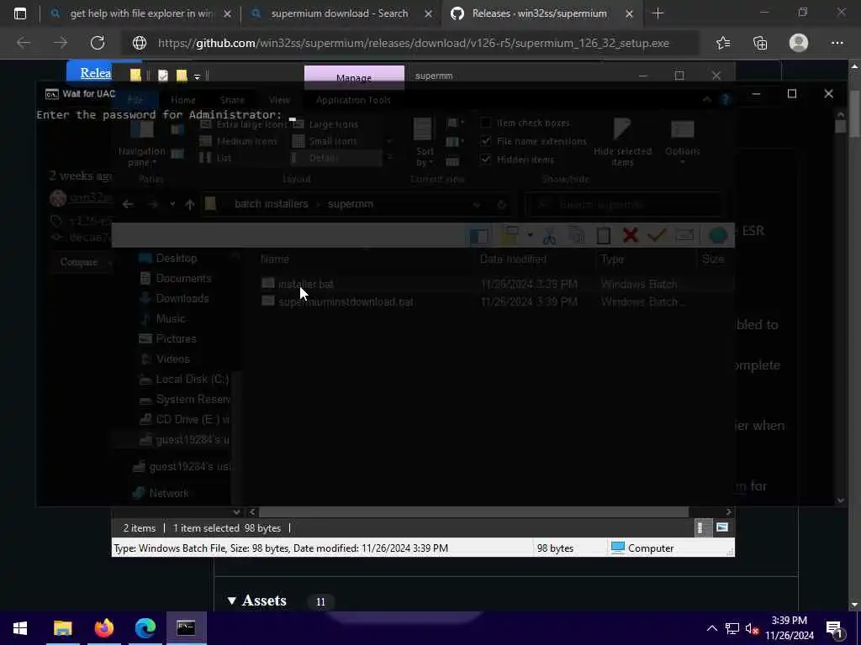Switch Explorer to large thumbnails status bar toggle

(722, 527)
